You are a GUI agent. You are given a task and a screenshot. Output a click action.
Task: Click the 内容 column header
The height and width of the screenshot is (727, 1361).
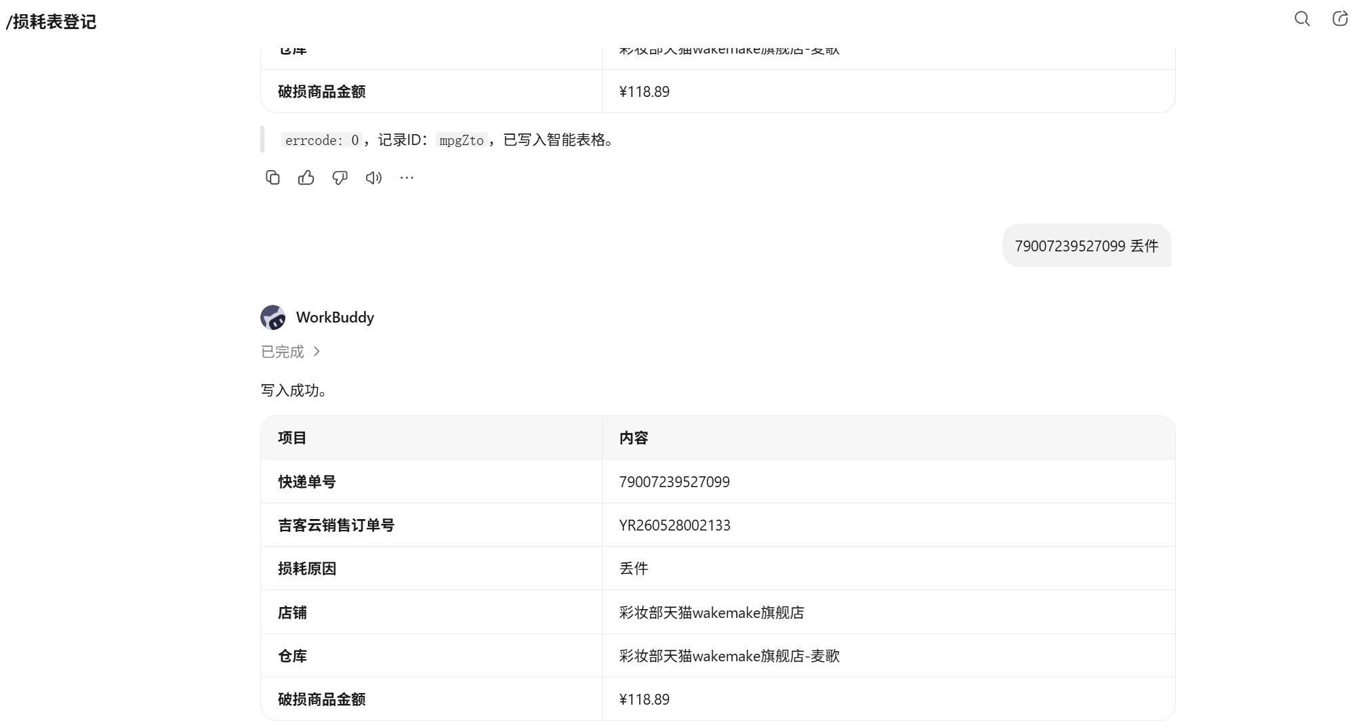pos(634,438)
